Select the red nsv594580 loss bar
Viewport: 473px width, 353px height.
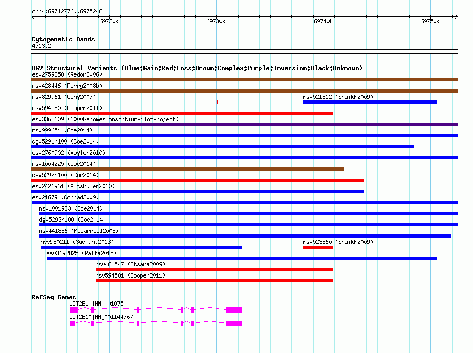coord(182,113)
